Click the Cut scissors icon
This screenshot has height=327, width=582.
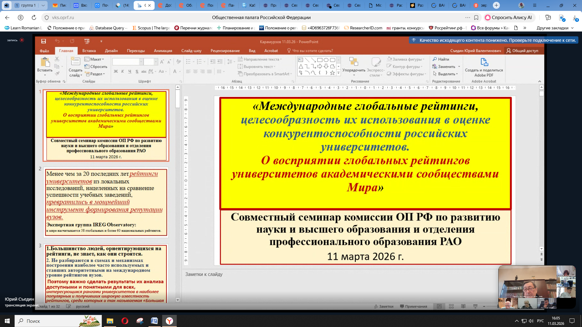tap(57, 59)
